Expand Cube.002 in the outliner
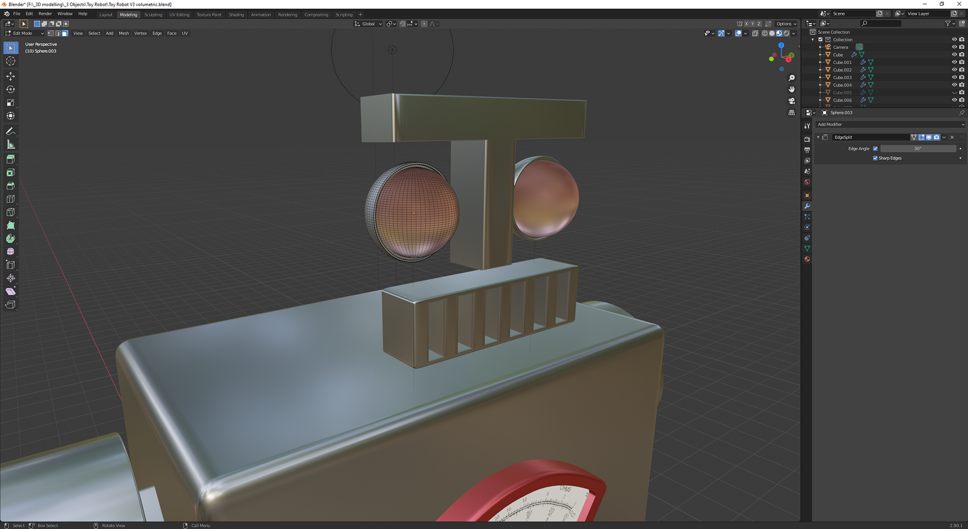968x529 pixels. (820, 70)
